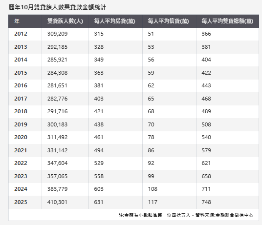The height and width of the screenshot is (225, 262).
Task: Click the 2016 total value 443
Action: (206, 85)
